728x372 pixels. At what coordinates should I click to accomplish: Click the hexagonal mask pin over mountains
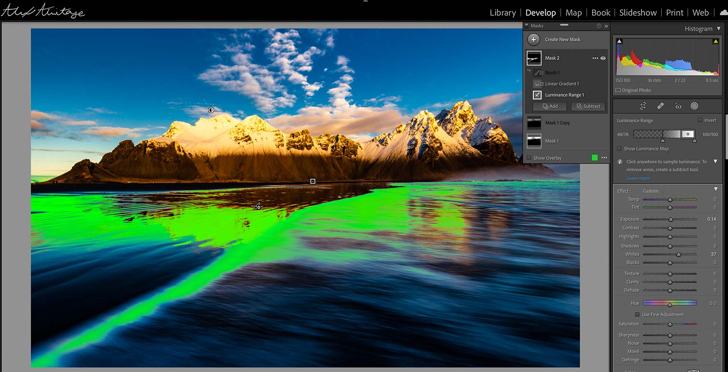pyautogui.click(x=211, y=110)
